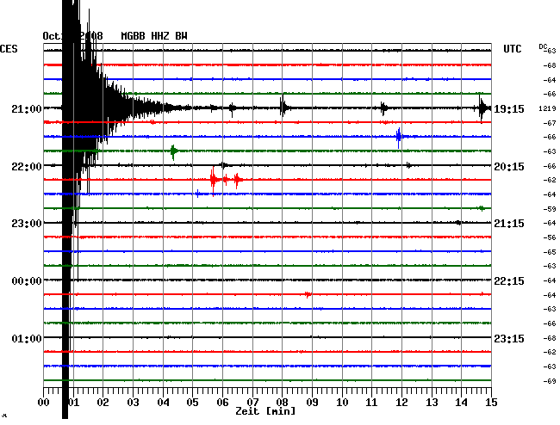Select the 23:00 local time label
This screenshot has height=425, width=560.
click(27, 224)
